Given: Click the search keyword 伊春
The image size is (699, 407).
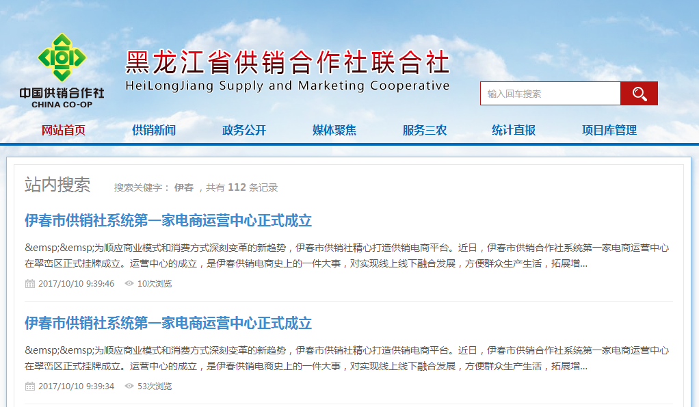Looking at the screenshot, I should click(184, 187).
